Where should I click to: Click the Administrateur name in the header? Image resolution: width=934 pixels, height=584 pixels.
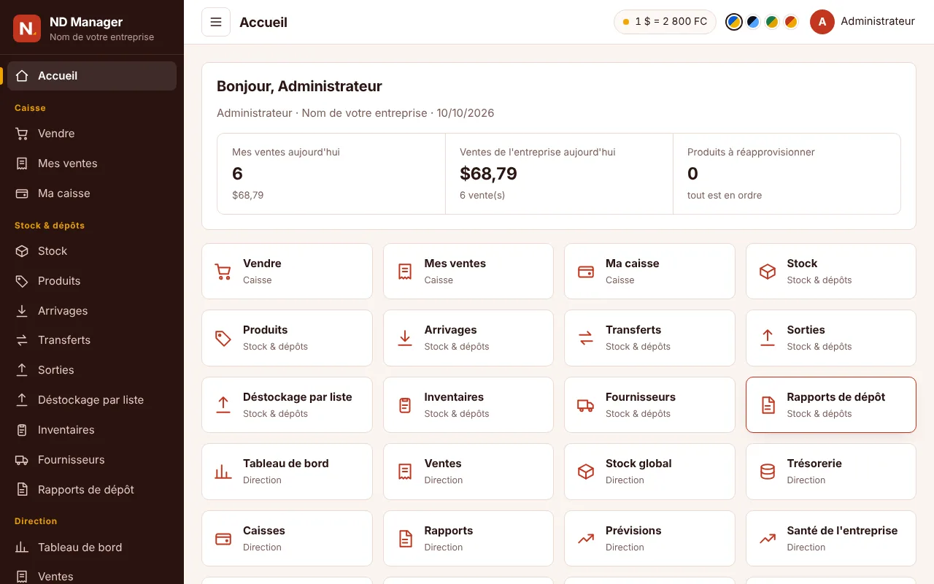pyautogui.click(x=878, y=22)
